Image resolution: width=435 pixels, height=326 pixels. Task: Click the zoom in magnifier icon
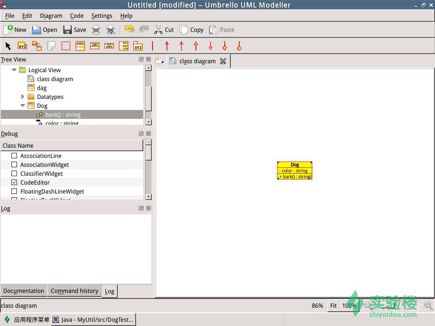(x=428, y=306)
